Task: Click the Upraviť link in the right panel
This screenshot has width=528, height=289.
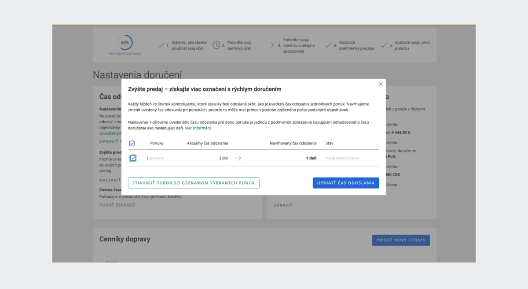Action: point(282,205)
